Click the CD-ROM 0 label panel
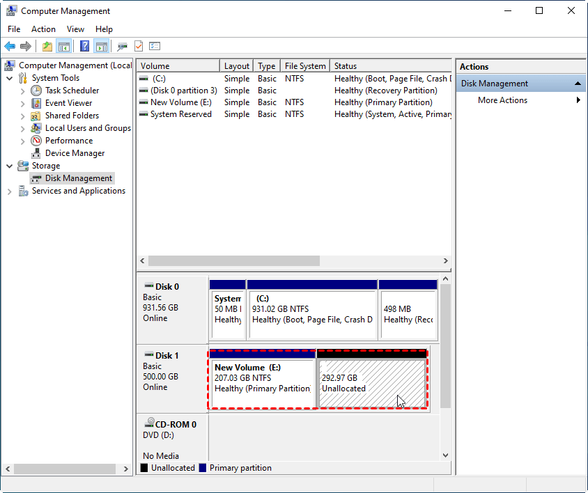Viewport: 588px width, 493px height. (173, 439)
